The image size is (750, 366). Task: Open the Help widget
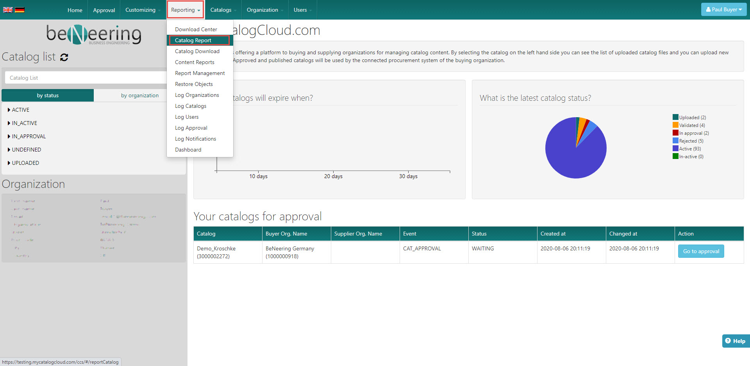click(x=736, y=341)
